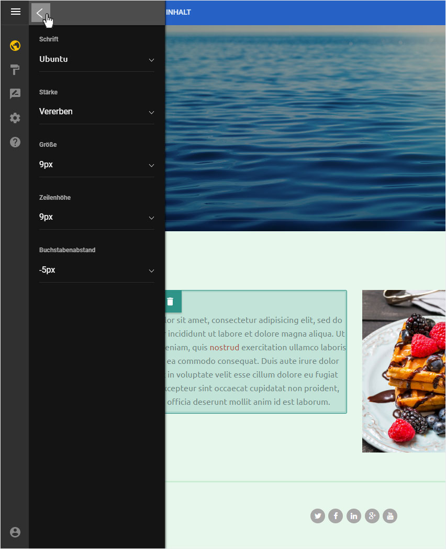446x549 pixels.
Task: Open the Twitter social icon
Action: [x=318, y=516]
